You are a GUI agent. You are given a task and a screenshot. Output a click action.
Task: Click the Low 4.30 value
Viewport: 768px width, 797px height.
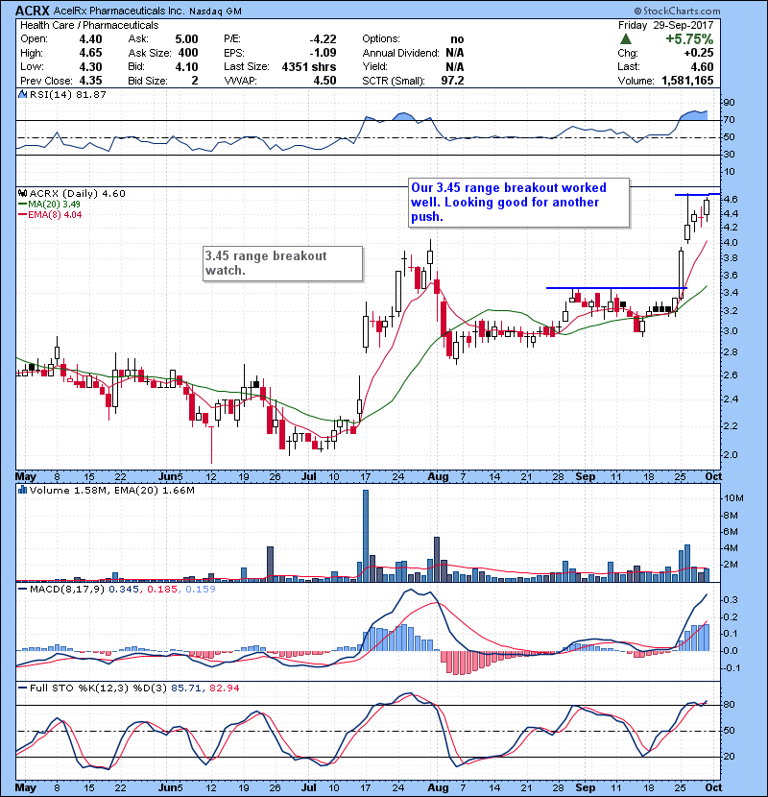pyautogui.click(x=90, y=66)
